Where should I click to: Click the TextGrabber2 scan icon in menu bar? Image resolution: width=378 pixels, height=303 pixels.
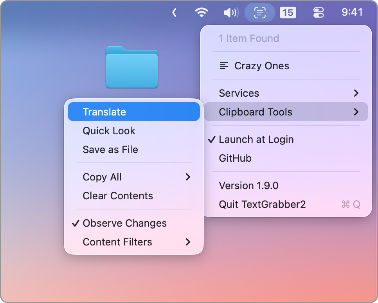259,12
